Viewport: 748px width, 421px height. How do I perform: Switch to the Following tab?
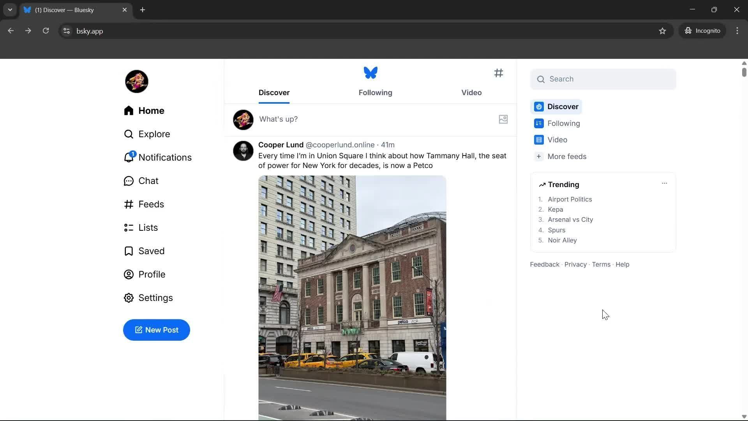[375, 93]
